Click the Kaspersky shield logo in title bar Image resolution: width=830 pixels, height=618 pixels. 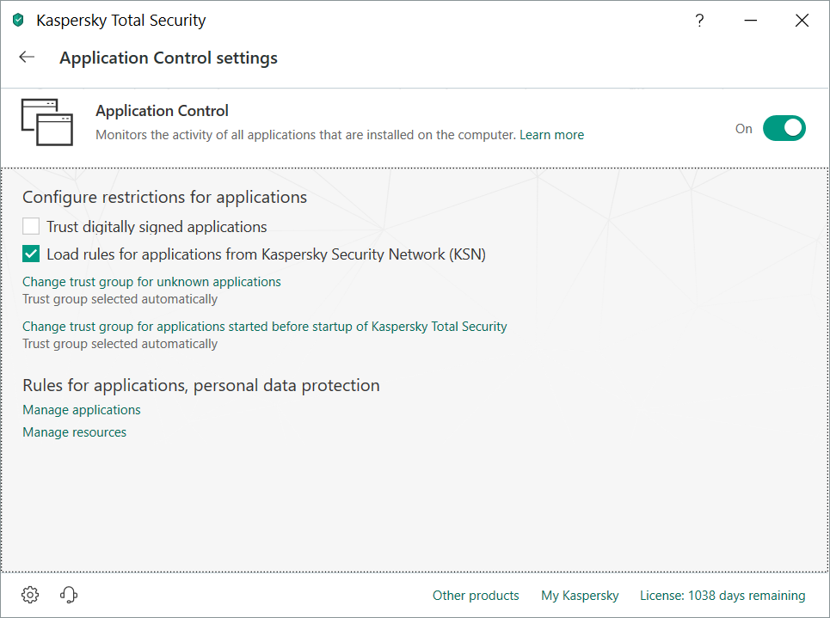click(18, 21)
